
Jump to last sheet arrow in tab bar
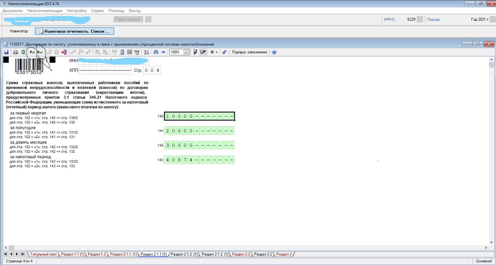coord(23,254)
